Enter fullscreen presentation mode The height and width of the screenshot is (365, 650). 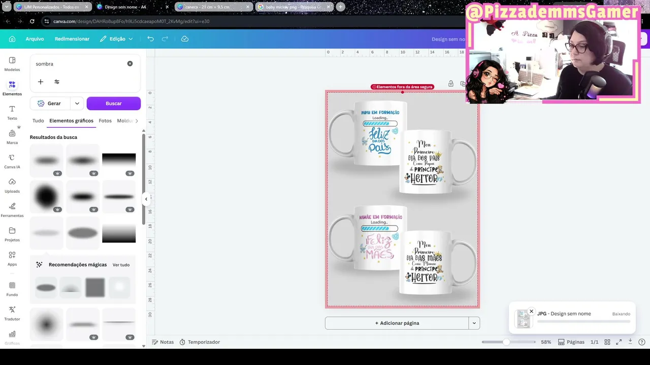point(619,342)
